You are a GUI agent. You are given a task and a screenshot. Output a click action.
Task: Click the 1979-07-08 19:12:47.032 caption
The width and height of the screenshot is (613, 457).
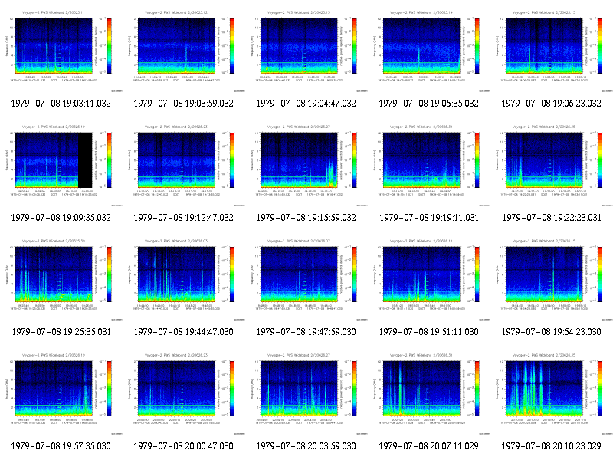click(x=183, y=218)
